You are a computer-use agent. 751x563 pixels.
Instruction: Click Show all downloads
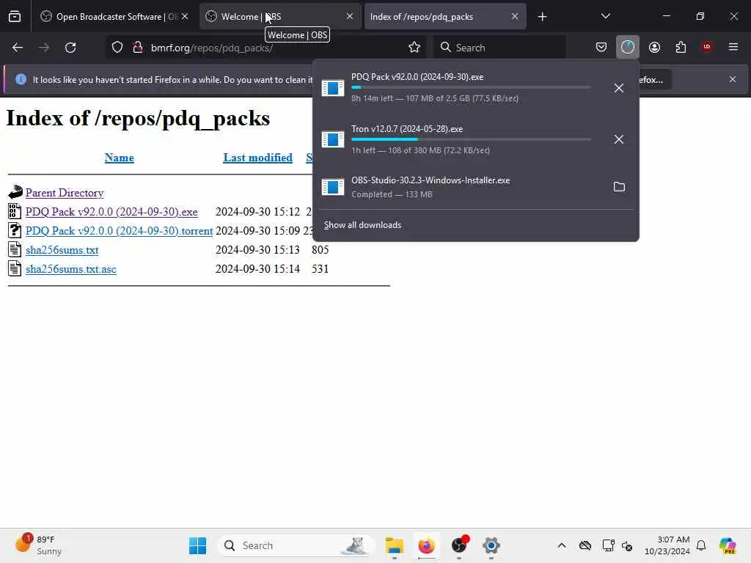coord(362,225)
